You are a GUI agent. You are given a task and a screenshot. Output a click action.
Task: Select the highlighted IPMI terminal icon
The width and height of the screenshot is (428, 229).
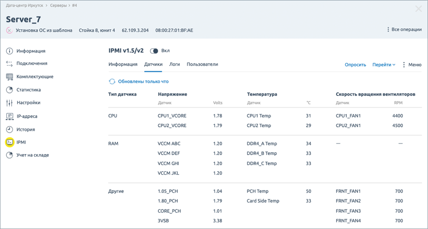(x=10, y=142)
